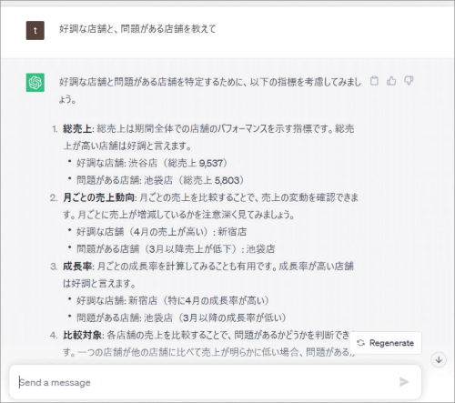This screenshot has height=403, width=455.
Task: Click the bullet 問題がある店舗（3月以降売上が低下）: 池袋店
Action: (x=176, y=249)
